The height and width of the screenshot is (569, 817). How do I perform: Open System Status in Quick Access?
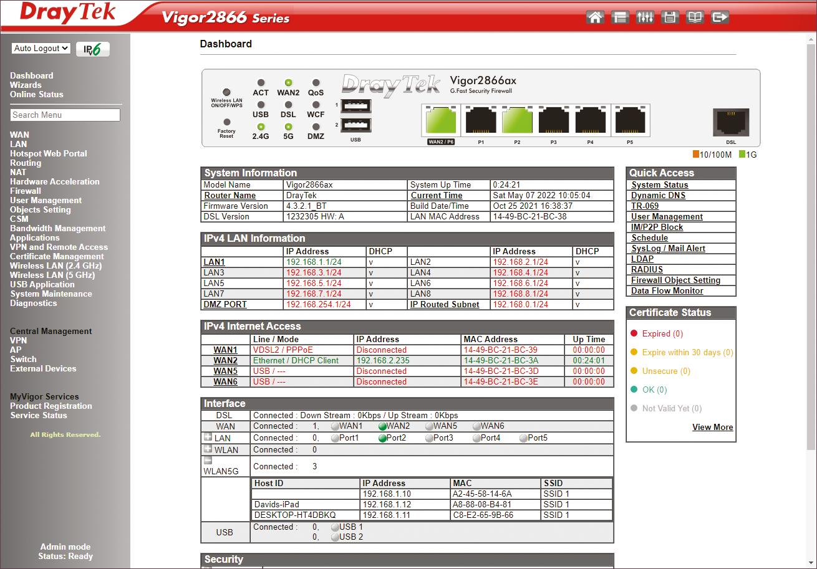point(659,184)
